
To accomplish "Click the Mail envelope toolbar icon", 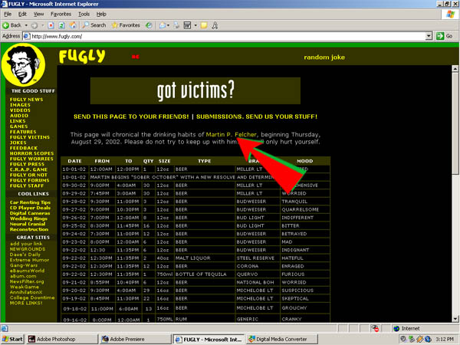I will (163, 25).
